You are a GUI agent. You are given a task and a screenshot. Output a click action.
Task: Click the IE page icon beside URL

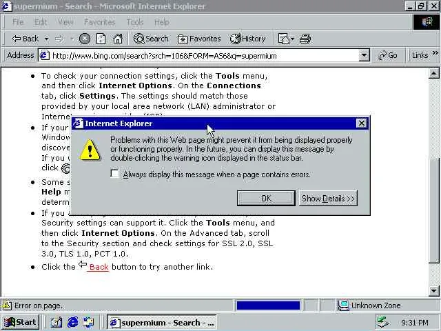44,55
